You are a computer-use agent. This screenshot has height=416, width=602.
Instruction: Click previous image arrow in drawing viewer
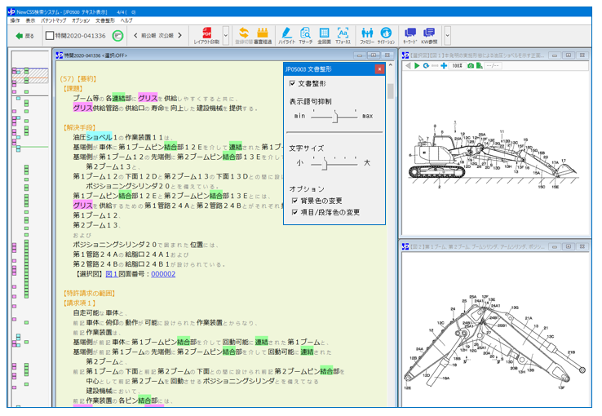click(x=408, y=66)
